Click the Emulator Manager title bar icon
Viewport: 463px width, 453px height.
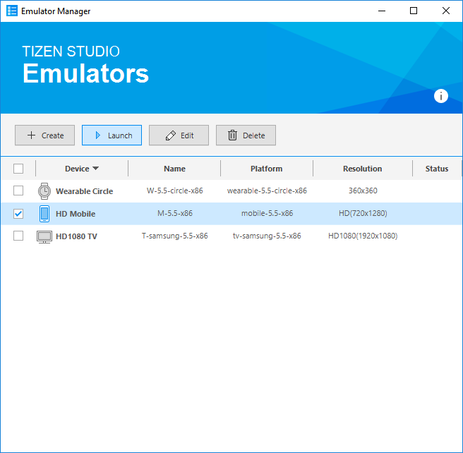12,11
